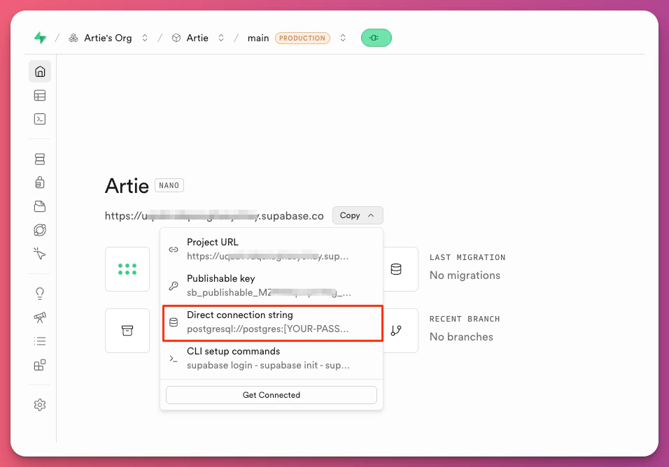This screenshot has width=669, height=467.
Task: Click the project supabase.co URL text
Action: (x=214, y=215)
